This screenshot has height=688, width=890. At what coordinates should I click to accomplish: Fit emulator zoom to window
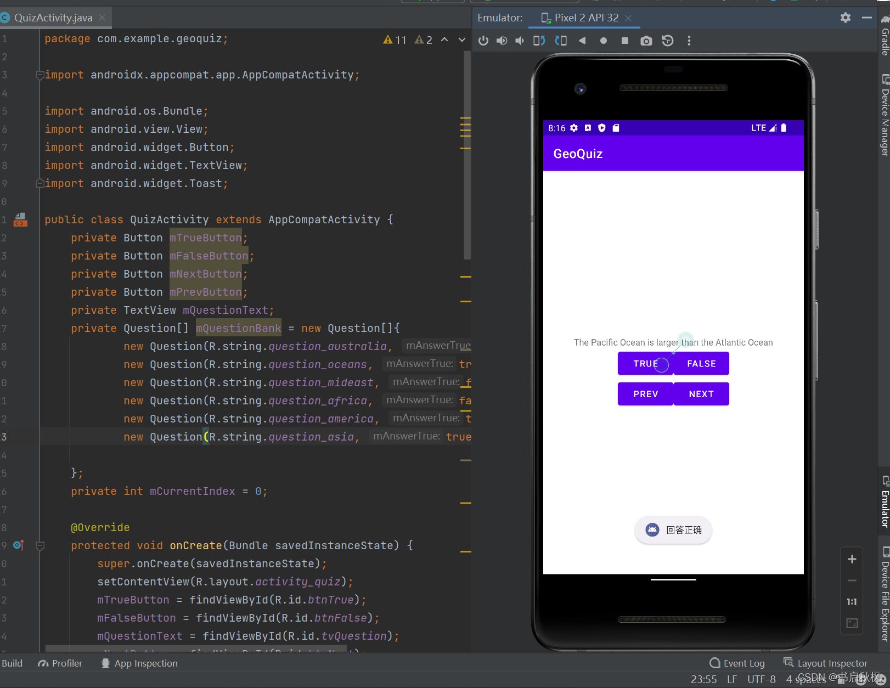click(x=852, y=623)
